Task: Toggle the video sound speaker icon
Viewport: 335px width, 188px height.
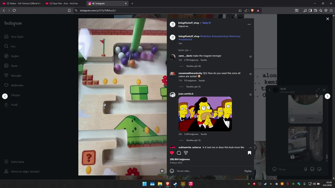Action: (x=162, y=171)
